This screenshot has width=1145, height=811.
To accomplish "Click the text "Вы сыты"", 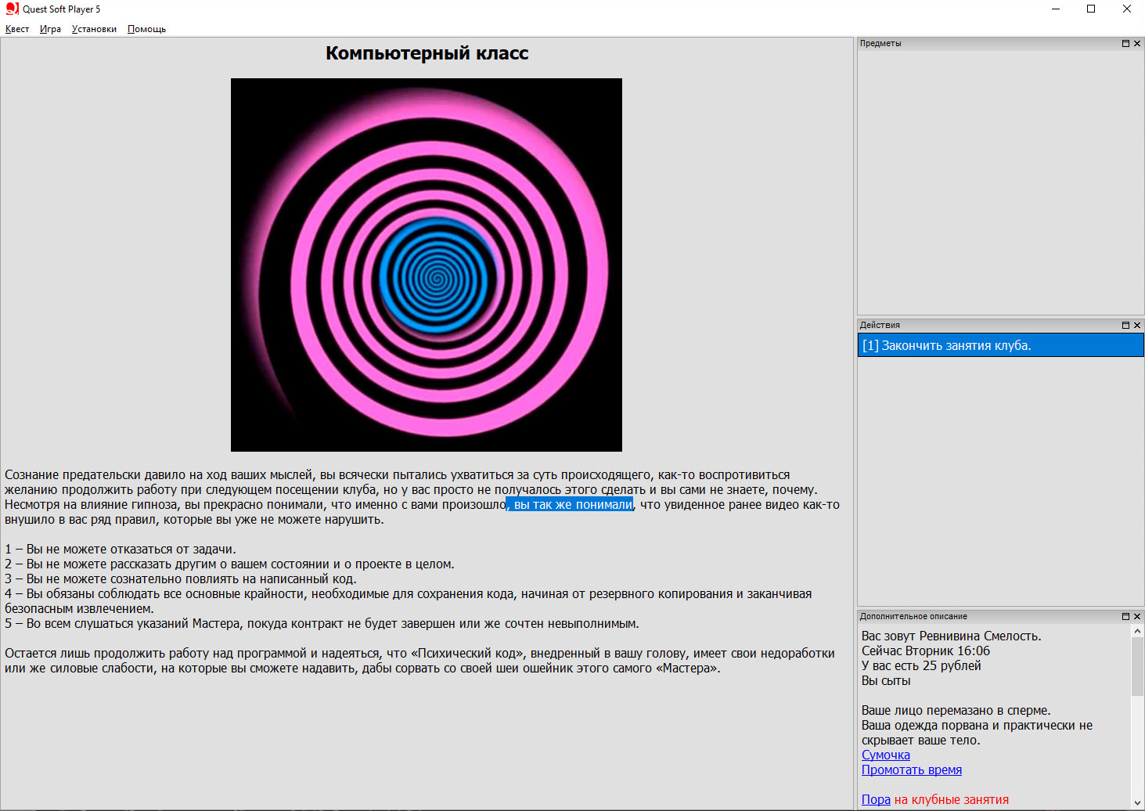I will click(886, 680).
